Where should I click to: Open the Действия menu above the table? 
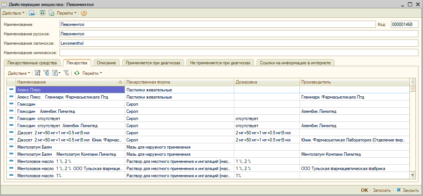tap(19, 73)
